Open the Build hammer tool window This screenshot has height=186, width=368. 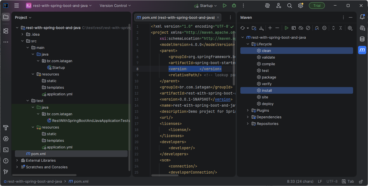click(x=6, y=128)
